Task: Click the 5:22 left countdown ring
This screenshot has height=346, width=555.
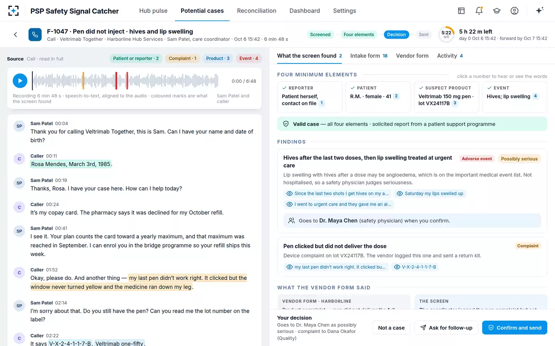Action: point(446,34)
